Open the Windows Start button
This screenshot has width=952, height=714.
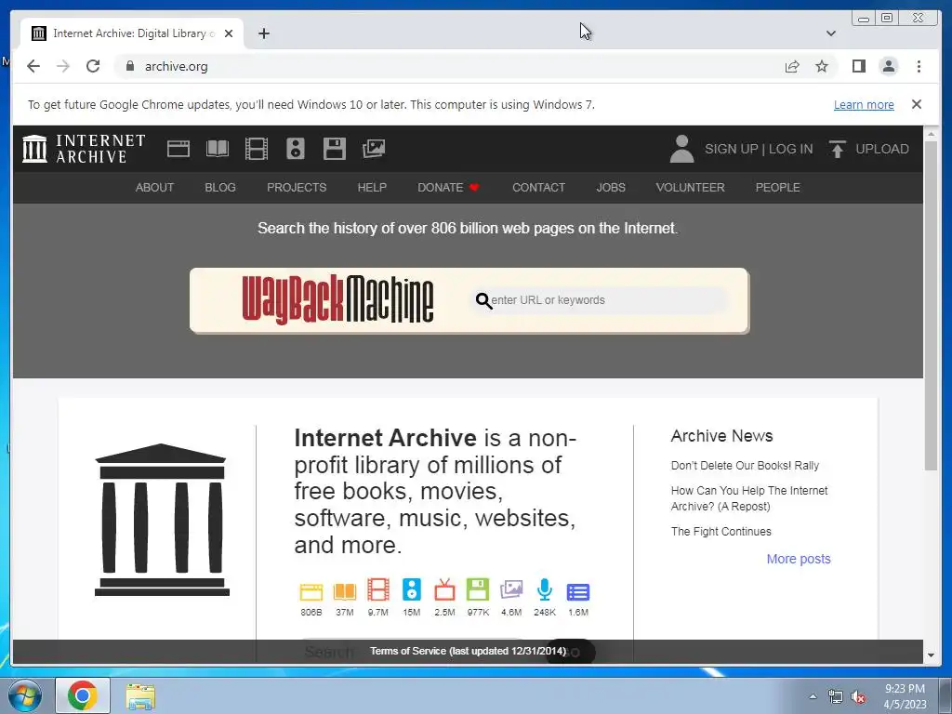25,695
